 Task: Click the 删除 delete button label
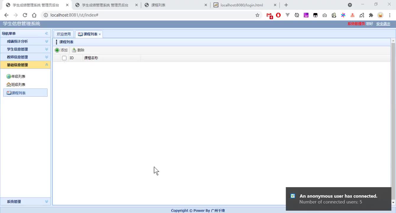81,50
